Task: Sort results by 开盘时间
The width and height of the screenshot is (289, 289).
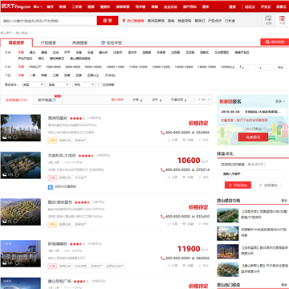Action: point(179,100)
